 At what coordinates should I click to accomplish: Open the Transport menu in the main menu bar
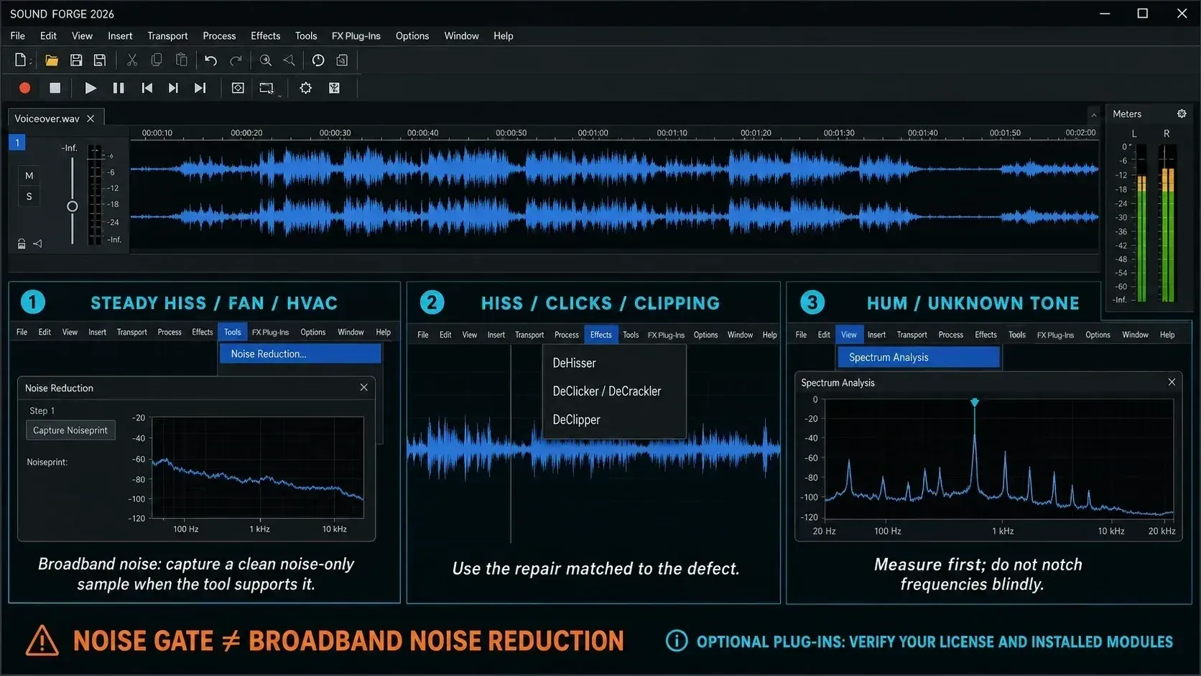click(x=167, y=36)
